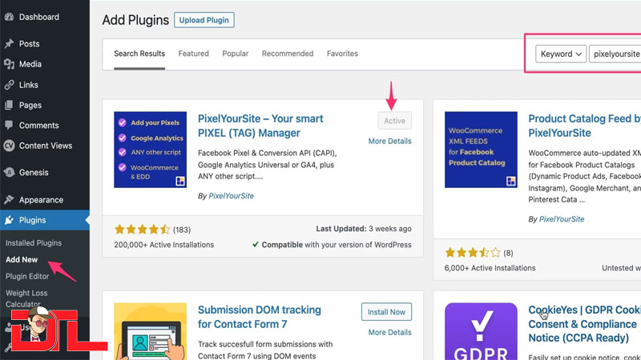Click the Pages document icon
This screenshot has width=641, height=360.
(9, 106)
